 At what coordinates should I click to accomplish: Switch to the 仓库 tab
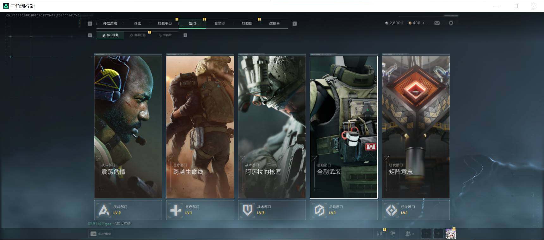(x=138, y=23)
